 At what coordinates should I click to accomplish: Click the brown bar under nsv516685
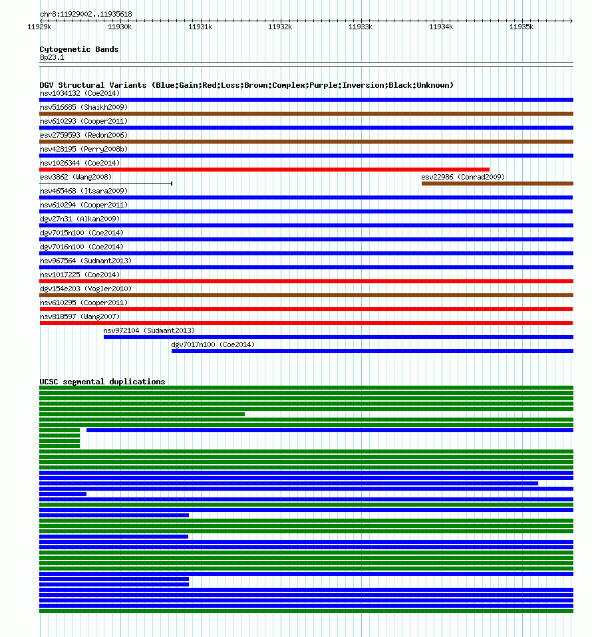pos(307,114)
